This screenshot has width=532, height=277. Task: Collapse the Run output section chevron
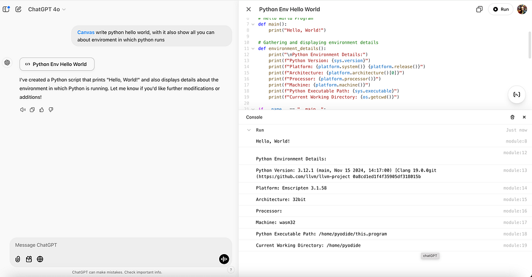[x=249, y=130]
